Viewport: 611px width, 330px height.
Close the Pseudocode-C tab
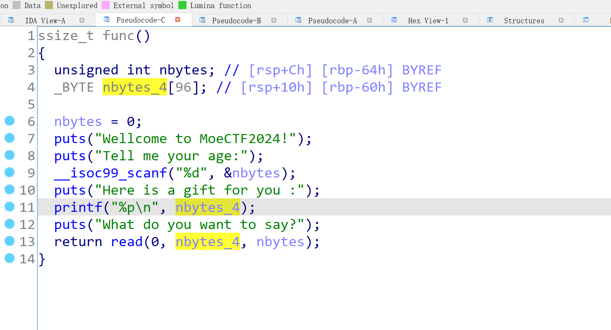[x=178, y=20]
